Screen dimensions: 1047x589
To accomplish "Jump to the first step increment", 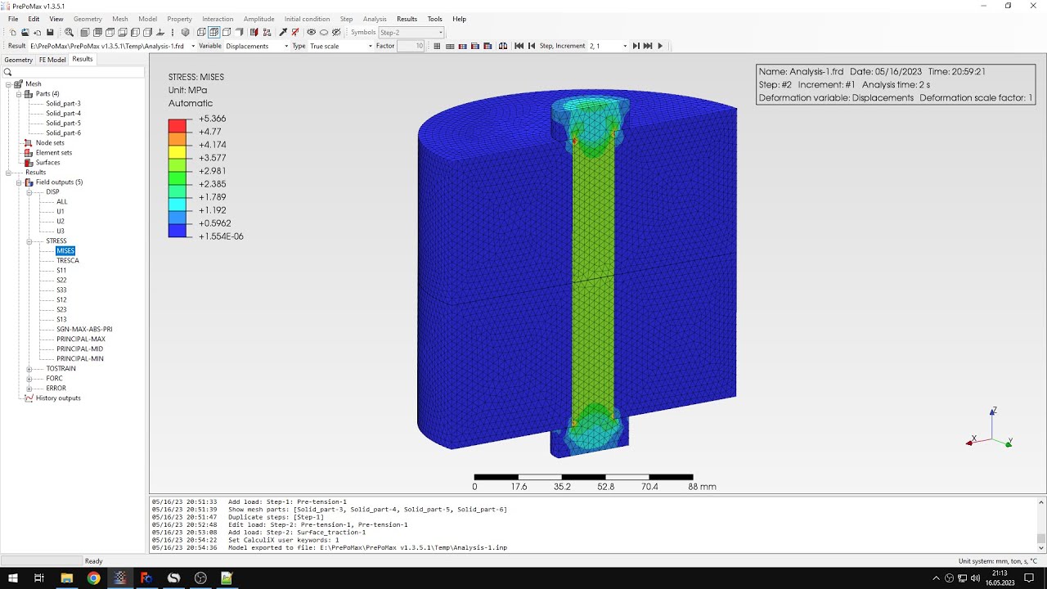I will pyautogui.click(x=519, y=46).
